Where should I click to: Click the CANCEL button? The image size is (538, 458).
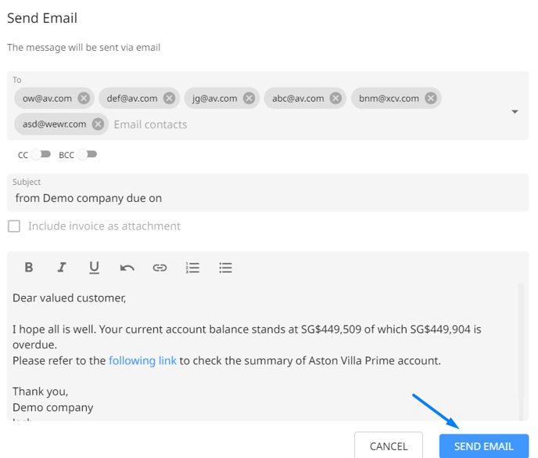click(389, 446)
